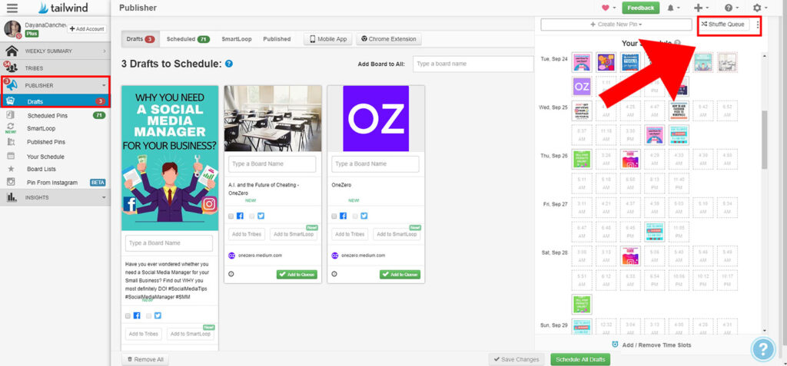
Task: Switch to the SmartLoop tab
Action: pyautogui.click(x=237, y=39)
